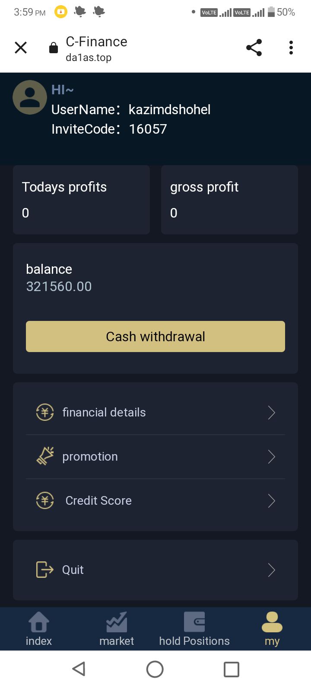Click the Quit logout icon
Screen dimensions: 311x692
tap(45, 570)
